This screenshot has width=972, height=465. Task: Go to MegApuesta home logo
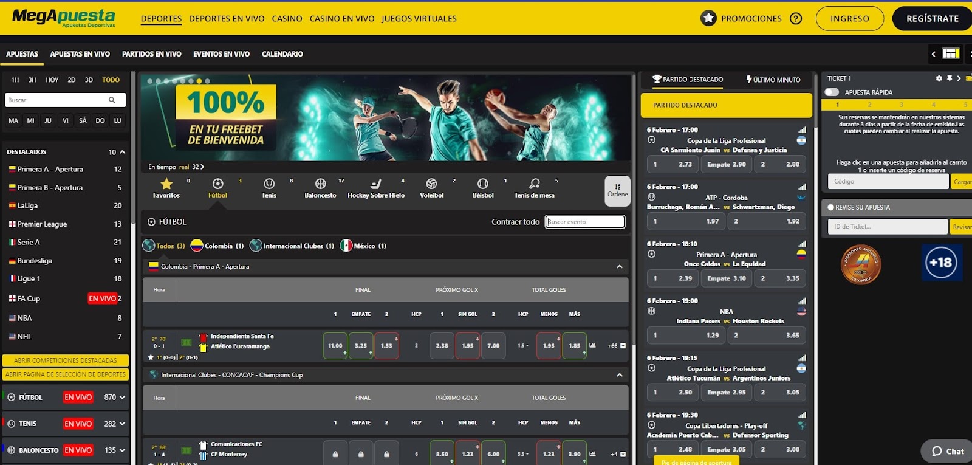coord(63,18)
